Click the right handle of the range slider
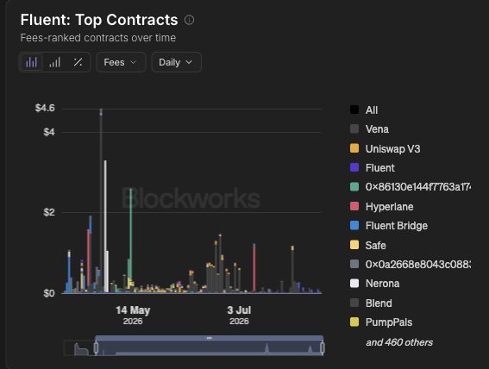This screenshot has width=489, height=369. coord(323,347)
